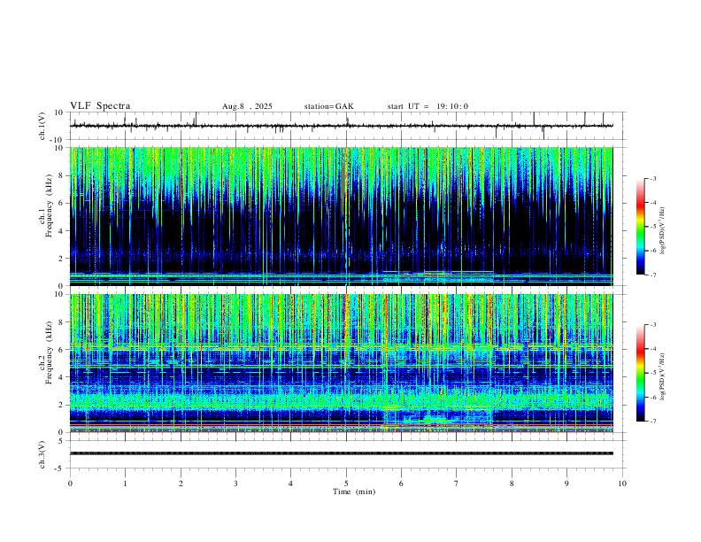Click the '-3' label on ch.1 colorbar

pos(653,178)
